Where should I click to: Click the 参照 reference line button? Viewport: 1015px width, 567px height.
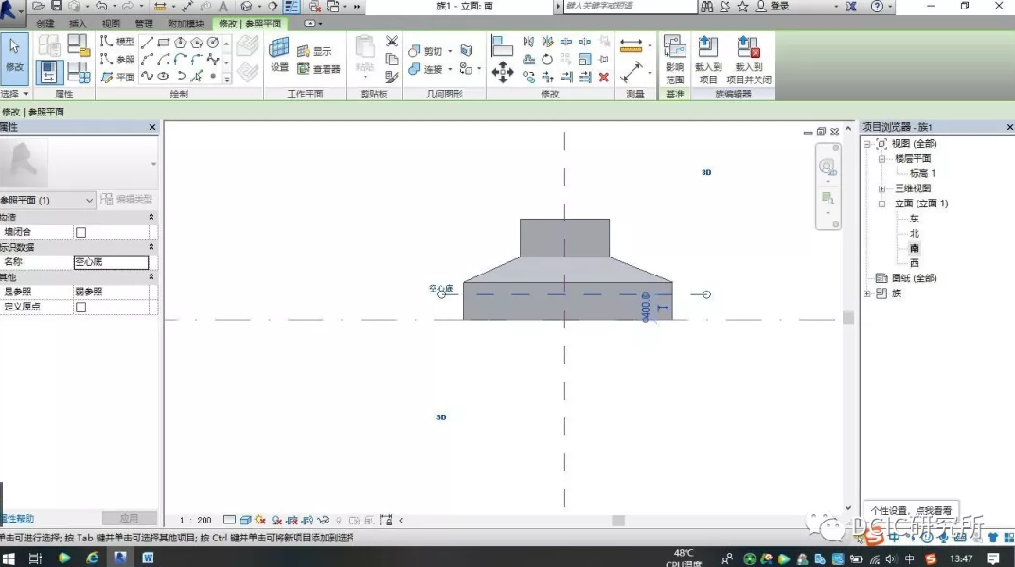pos(117,59)
